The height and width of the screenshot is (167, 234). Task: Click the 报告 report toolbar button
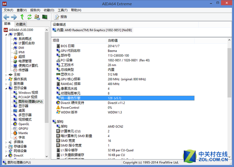(60, 17)
